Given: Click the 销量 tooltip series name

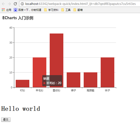Looking at the screenshot, I should click(46, 78).
